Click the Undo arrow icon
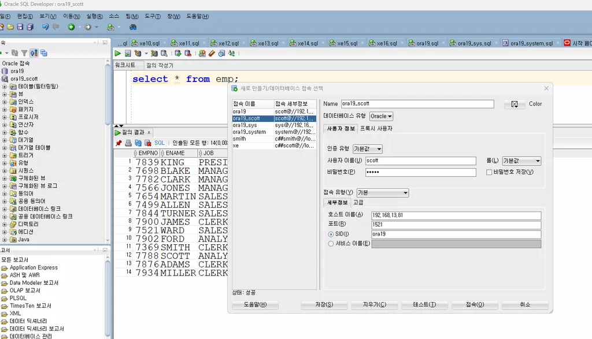This screenshot has height=339, width=592. coord(45,27)
